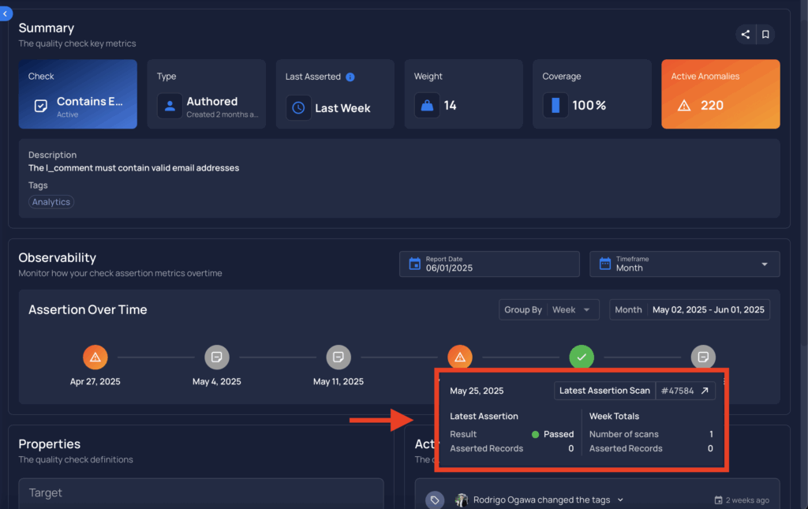The height and width of the screenshot is (509, 808).
Task: Select the Apr 27, 2025 anomaly marker
Action: pyautogui.click(x=95, y=357)
